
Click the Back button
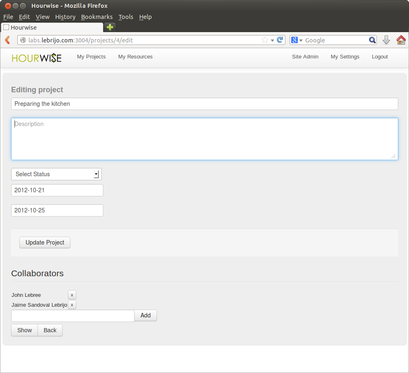click(50, 330)
